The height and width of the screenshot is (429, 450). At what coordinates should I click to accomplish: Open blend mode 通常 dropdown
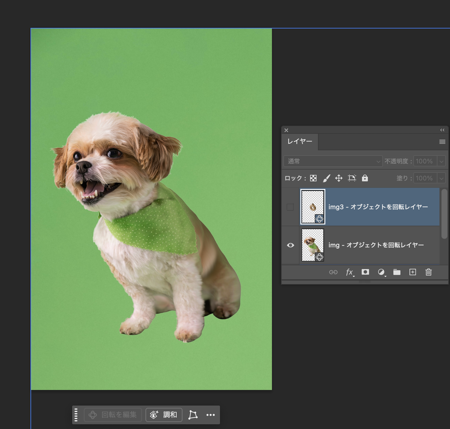tap(333, 161)
